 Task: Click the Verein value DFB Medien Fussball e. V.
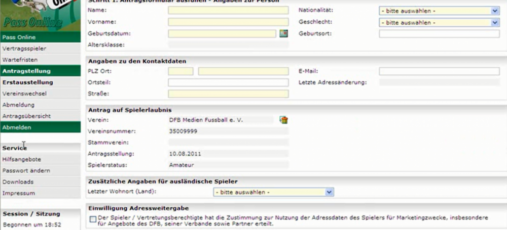[206, 120]
